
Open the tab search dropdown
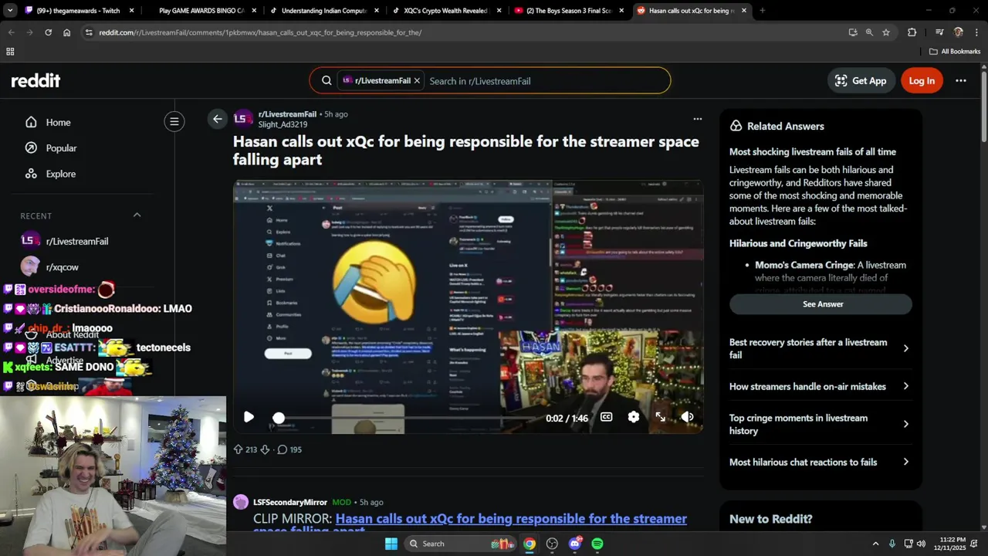(x=9, y=11)
